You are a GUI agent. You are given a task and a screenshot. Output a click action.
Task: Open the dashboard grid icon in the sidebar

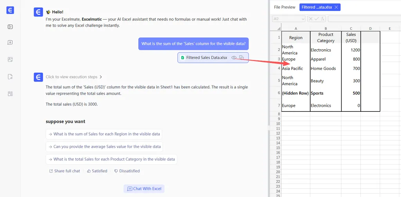[10, 93]
